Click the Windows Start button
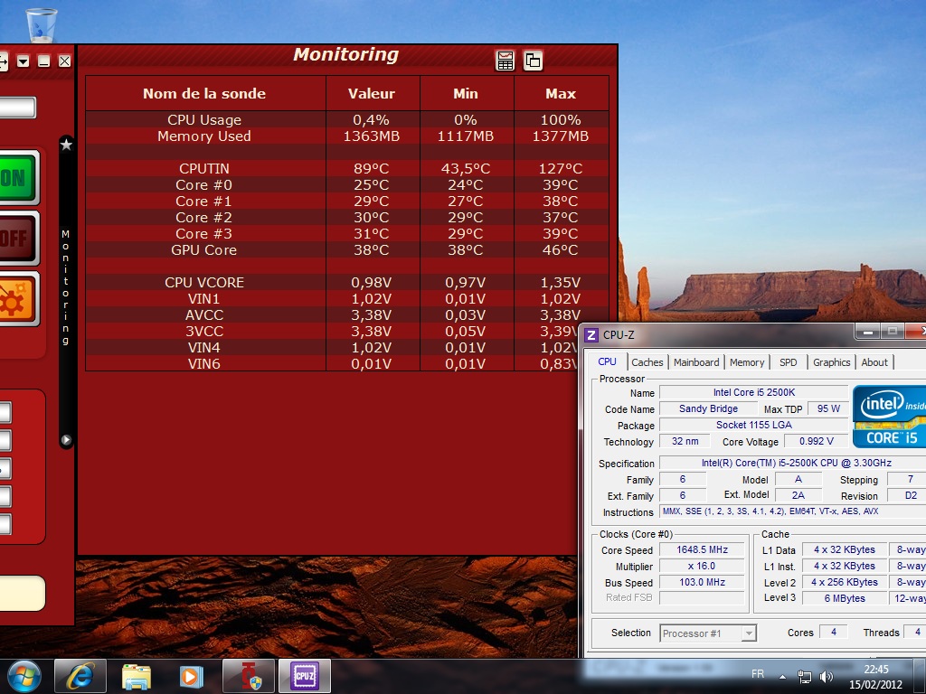 pyautogui.click(x=24, y=676)
